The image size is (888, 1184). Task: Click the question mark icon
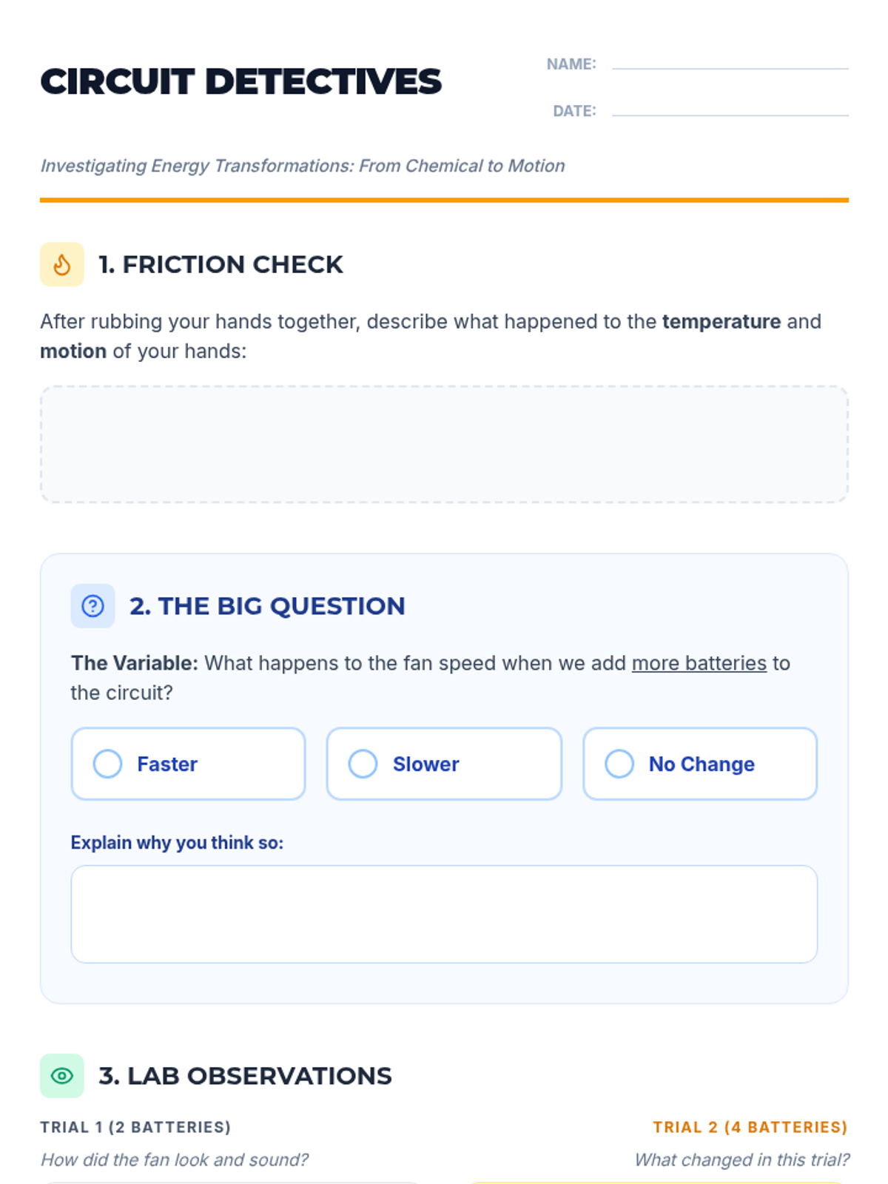coord(92,606)
